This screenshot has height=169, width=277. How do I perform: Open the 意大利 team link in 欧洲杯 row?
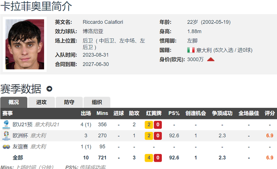tap(38, 135)
